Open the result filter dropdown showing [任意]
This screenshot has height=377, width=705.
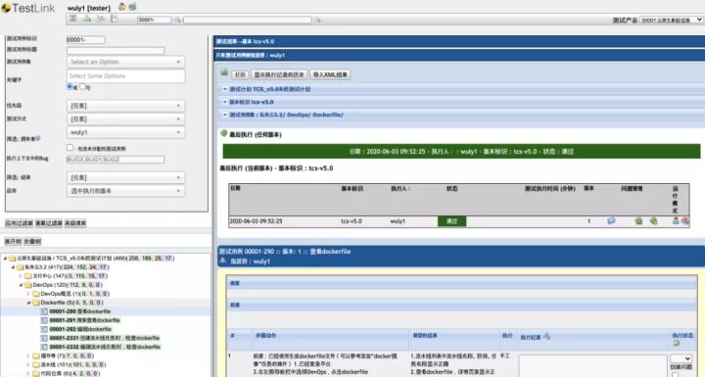point(126,177)
